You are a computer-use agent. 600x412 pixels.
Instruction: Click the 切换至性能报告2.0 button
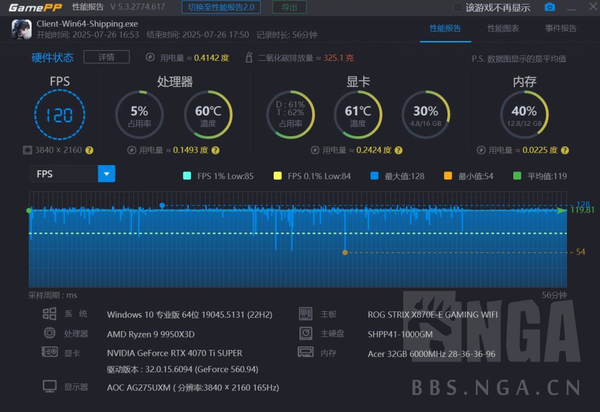pyautogui.click(x=221, y=7)
